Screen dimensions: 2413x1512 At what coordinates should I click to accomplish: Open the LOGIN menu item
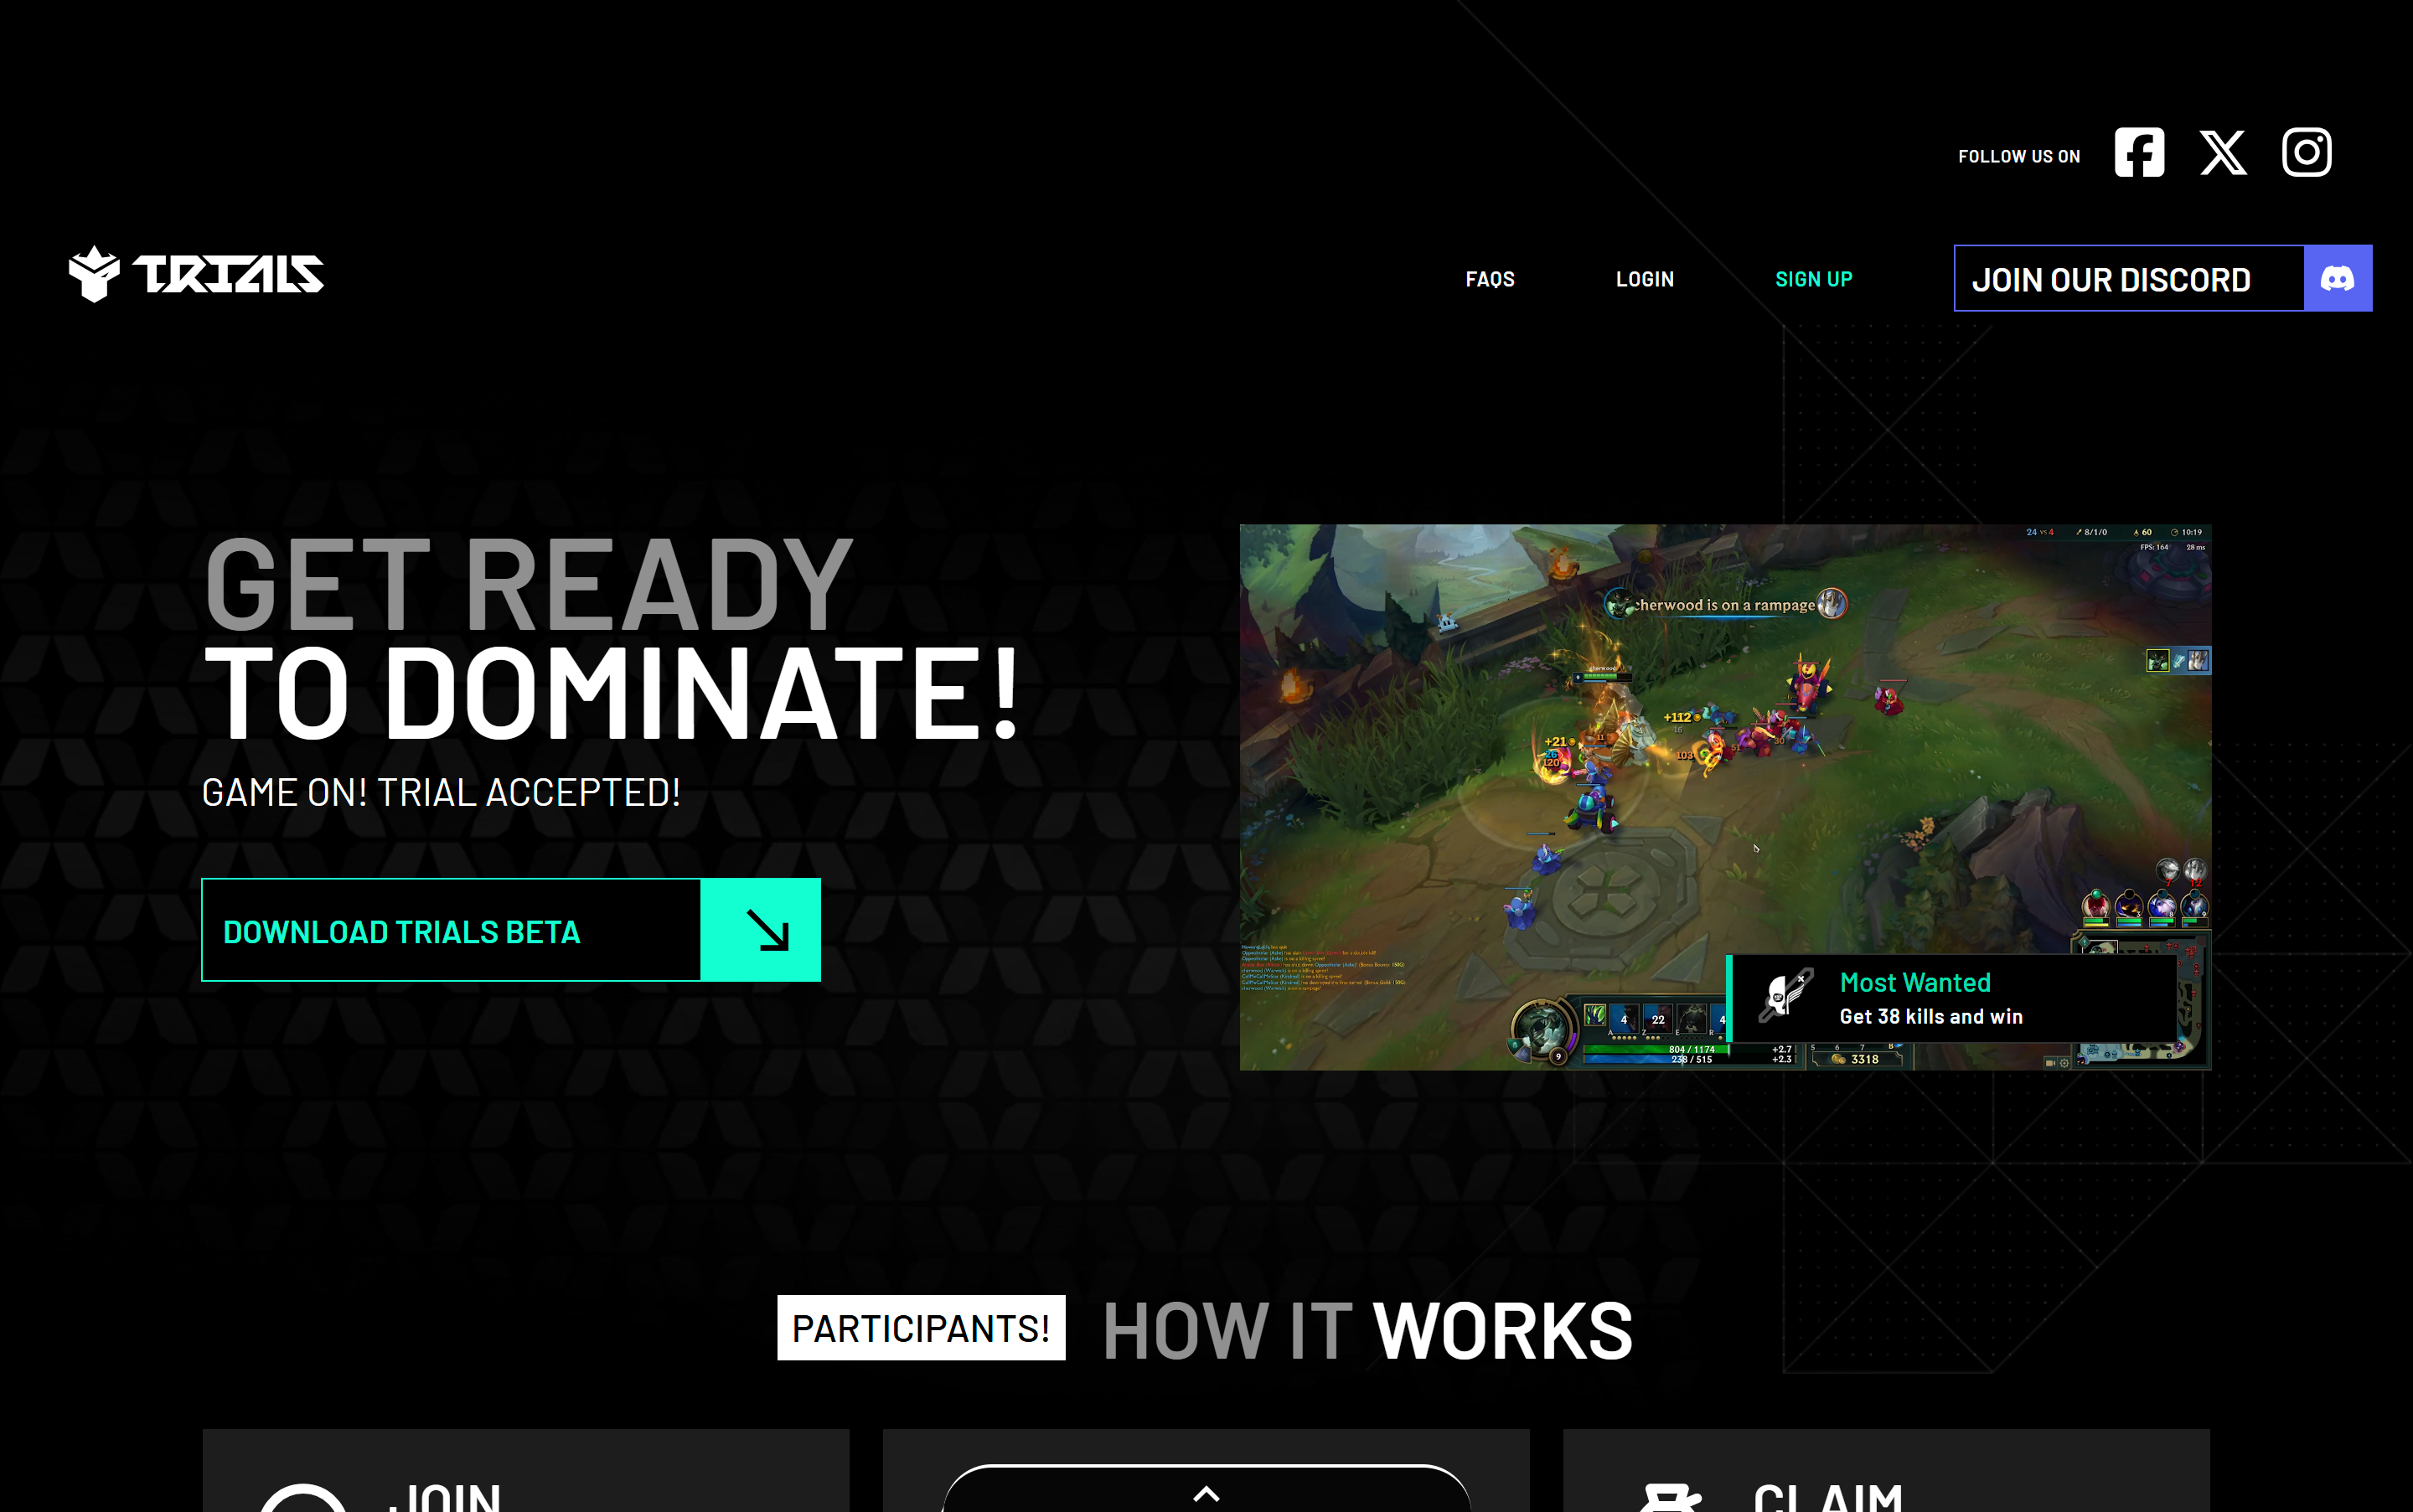pos(1645,279)
